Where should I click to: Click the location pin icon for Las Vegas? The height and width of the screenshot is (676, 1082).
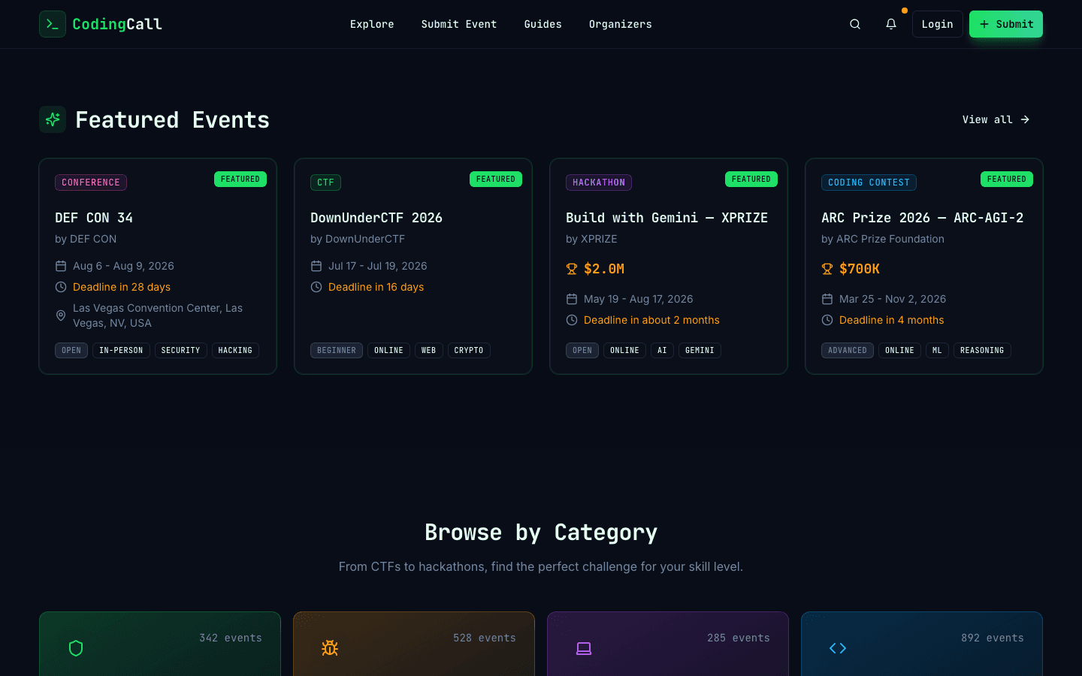(x=61, y=315)
